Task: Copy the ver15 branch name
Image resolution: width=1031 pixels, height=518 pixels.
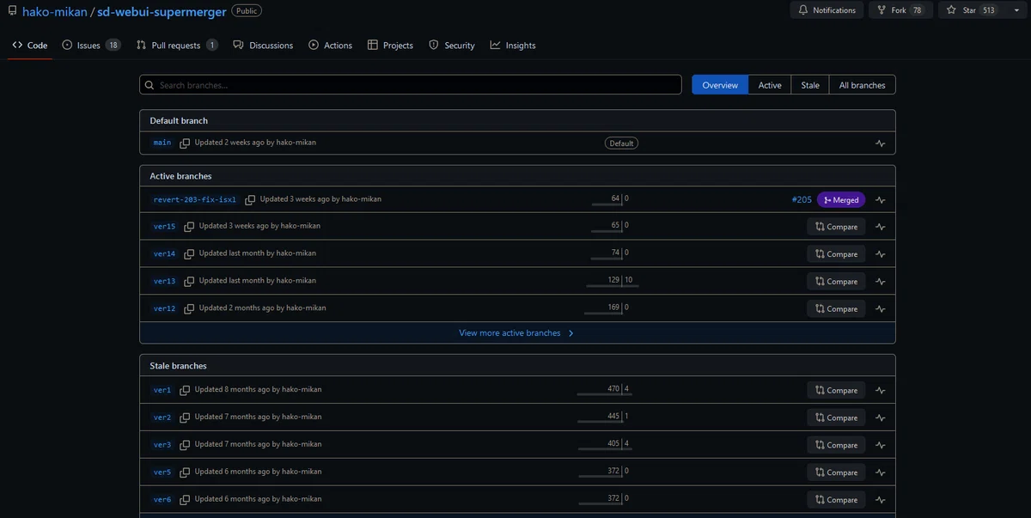Action: 189,227
